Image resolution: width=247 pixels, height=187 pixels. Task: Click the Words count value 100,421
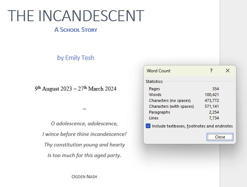212,95
